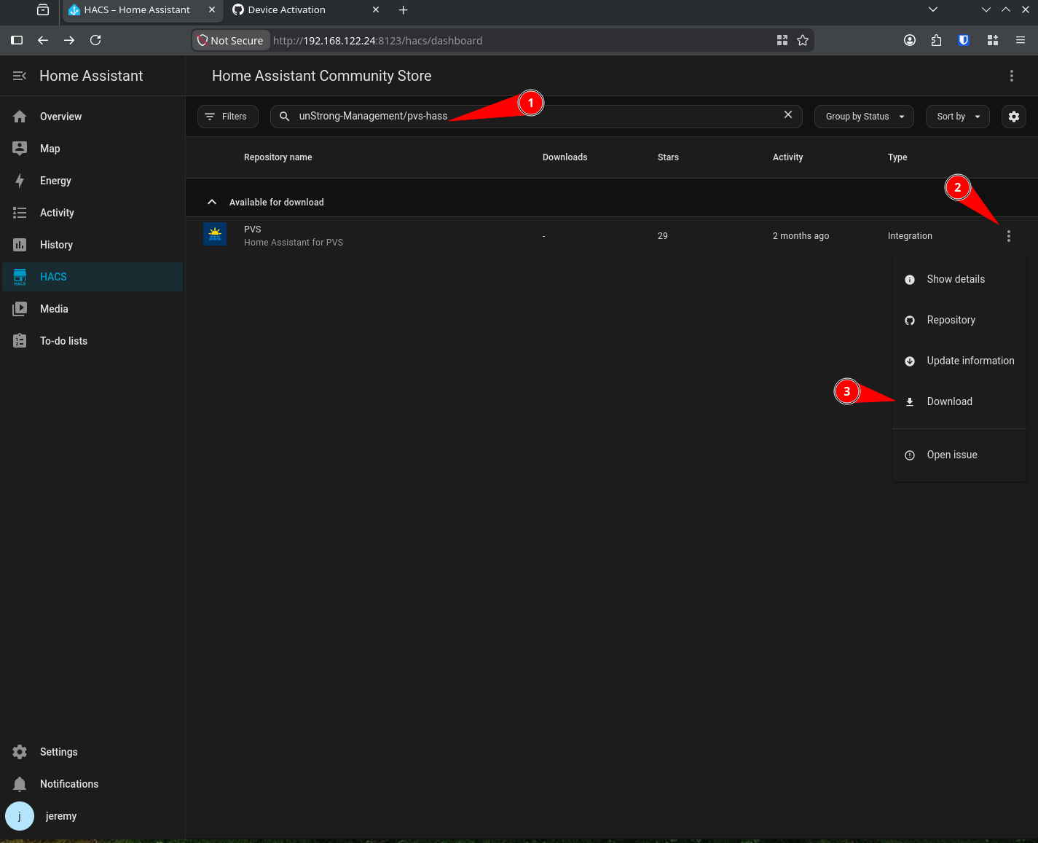Click the 2 months ago activity cell
This screenshot has width=1038, height=843.
(x=801, y=236)
